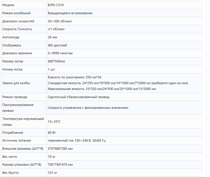Click the 'Зажим для колбы' label cell
Screen dimensions: 210x177
tap(24, 83)
